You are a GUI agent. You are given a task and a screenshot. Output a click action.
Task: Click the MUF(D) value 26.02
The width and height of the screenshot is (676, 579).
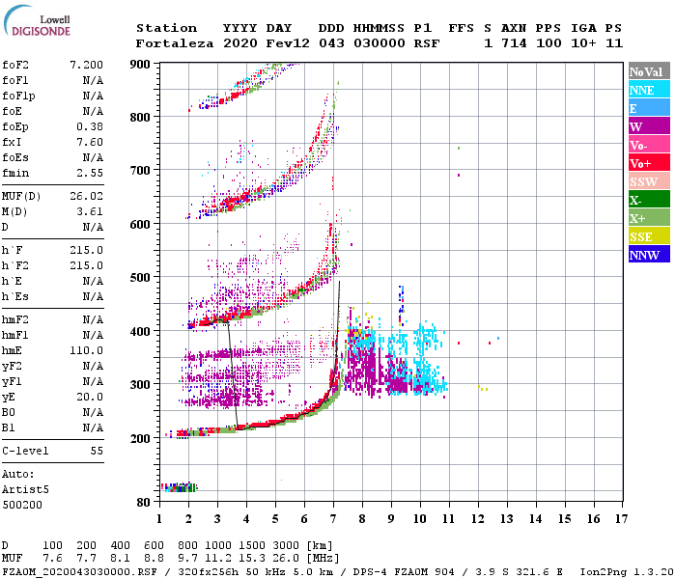86,196
